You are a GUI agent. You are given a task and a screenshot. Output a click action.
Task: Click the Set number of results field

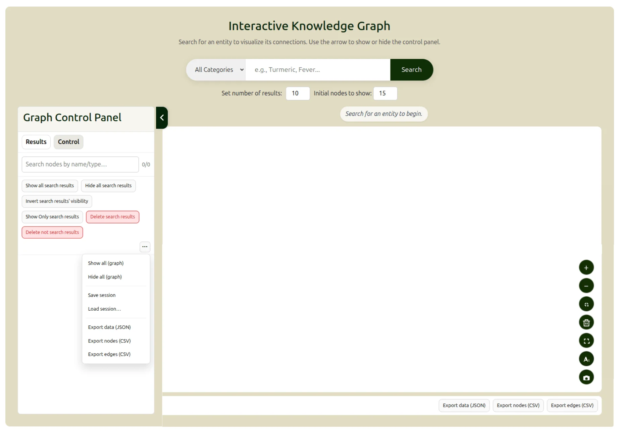298,93
